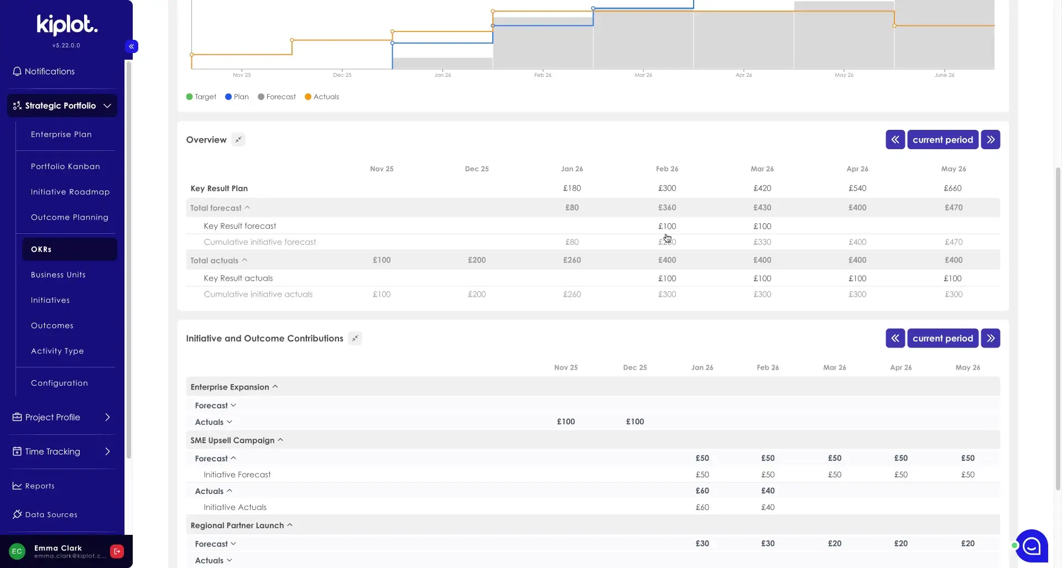
Task: Click Emma Clark's avatar in the sidebar
Action: point(17,551)
